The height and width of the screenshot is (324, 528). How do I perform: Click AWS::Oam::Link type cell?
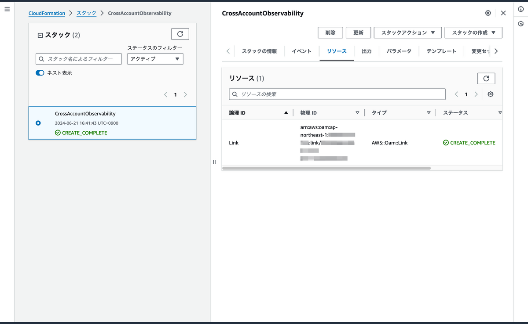pos(390,143)
